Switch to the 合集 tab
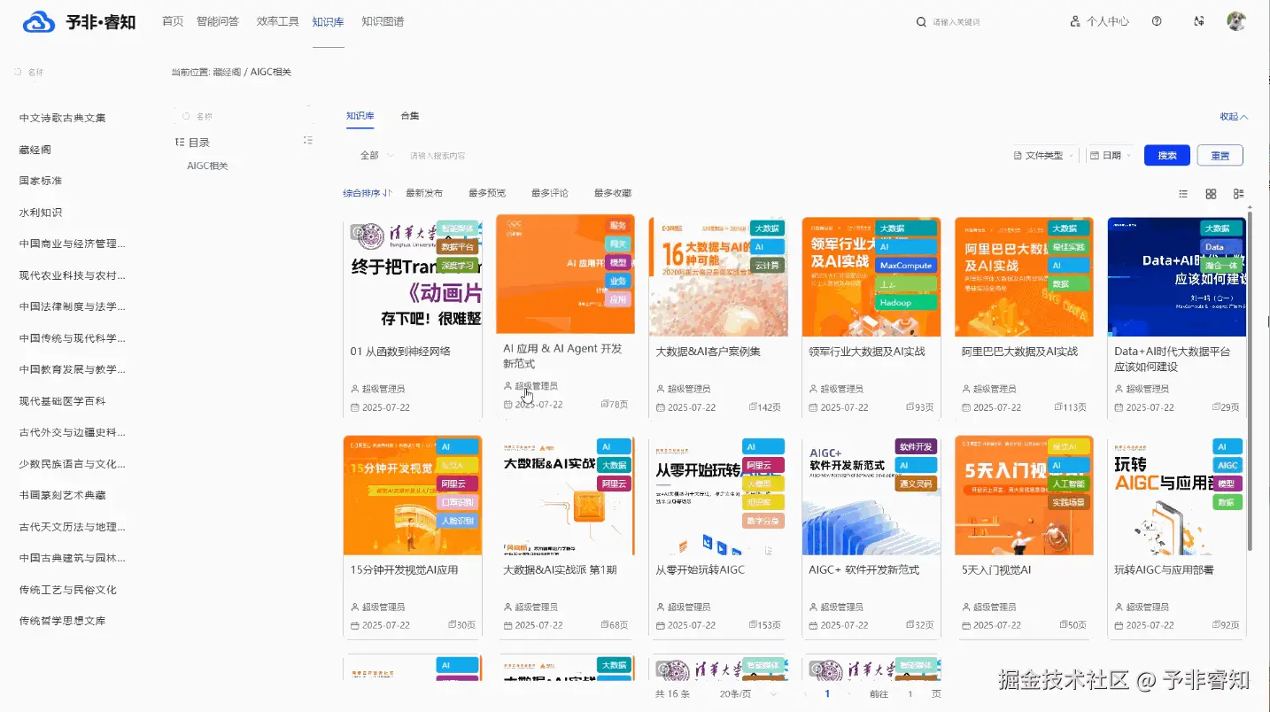The height and width of the screenshot is (712, 1270). [x=410, y=116]
